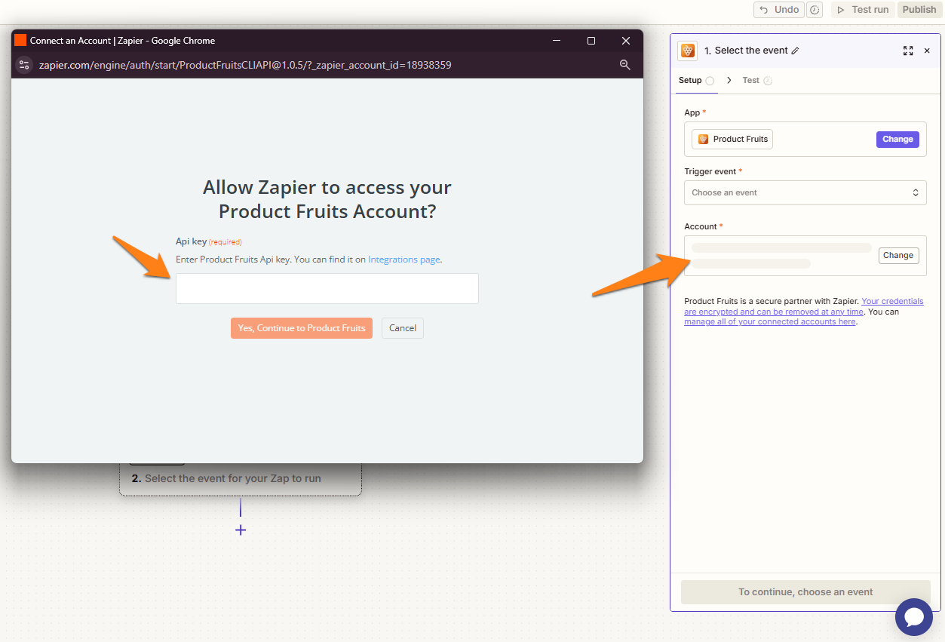Viewport: 945px width, 642px height.
Task: Open the chat support bubble
Action: tap(914, 617)
